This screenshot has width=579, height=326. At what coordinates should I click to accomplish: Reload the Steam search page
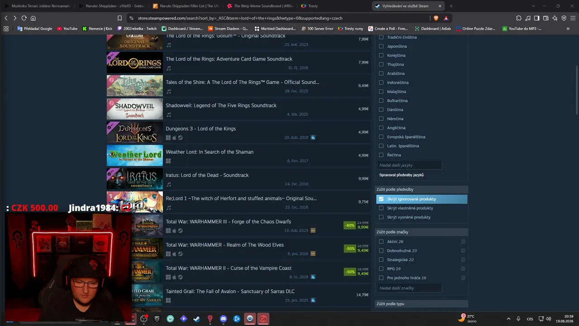click(24, 18)
